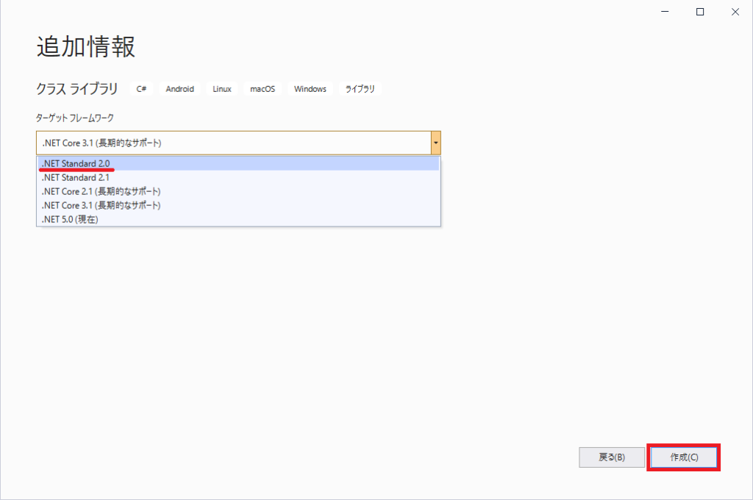This screenshot has width=753, height=500.
Task: Click the C# tag
Action: [x=142, y=89]
